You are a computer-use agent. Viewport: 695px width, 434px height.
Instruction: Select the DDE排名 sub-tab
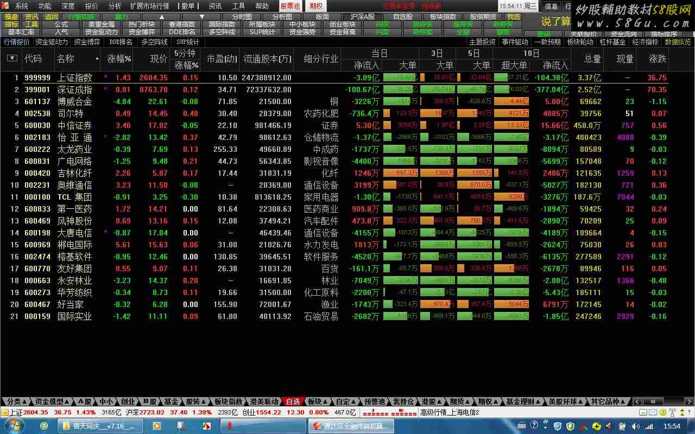click(x=121, y=42)
